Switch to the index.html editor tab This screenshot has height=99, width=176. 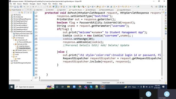[38, 10]
